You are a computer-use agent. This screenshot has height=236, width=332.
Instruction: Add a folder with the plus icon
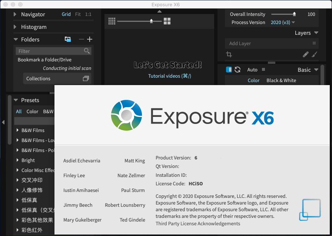(90, 39)
